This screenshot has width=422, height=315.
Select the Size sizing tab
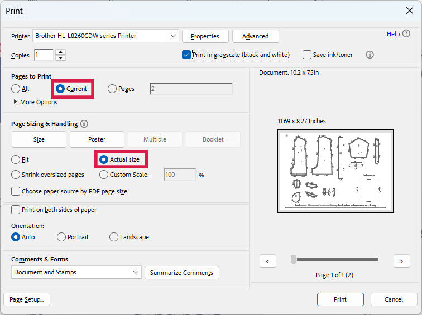[39, 139]
